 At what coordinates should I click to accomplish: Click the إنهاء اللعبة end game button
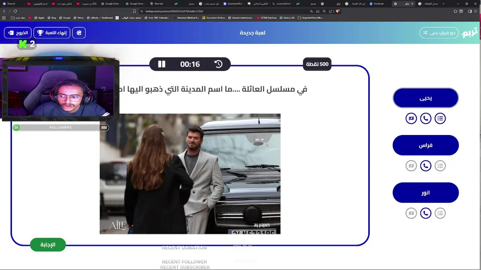click(51, 33)
